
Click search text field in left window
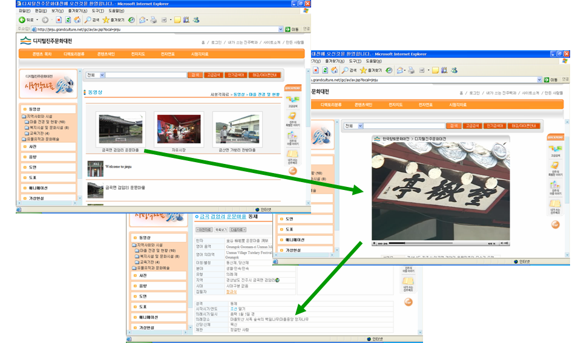[x=146, y=75]
